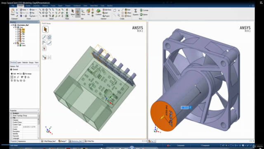This screenshot has width=264, height=149.
Task: Collapse the Fans folder node
Action: click(x=14, y=27)
